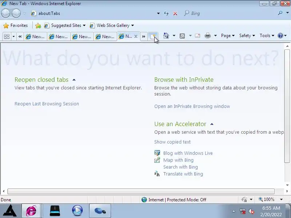Open the tab list dropdown arrow

click(13, 37)
